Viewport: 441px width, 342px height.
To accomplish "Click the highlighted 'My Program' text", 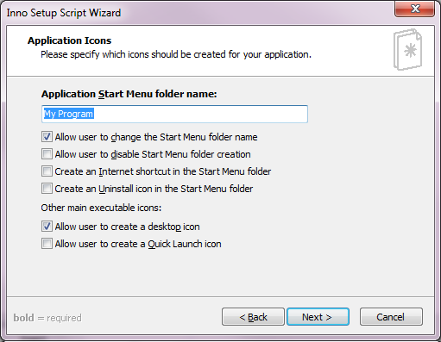I will pos(68,114).
